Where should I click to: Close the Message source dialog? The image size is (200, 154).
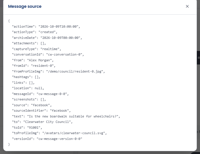[x=187, y=6]
